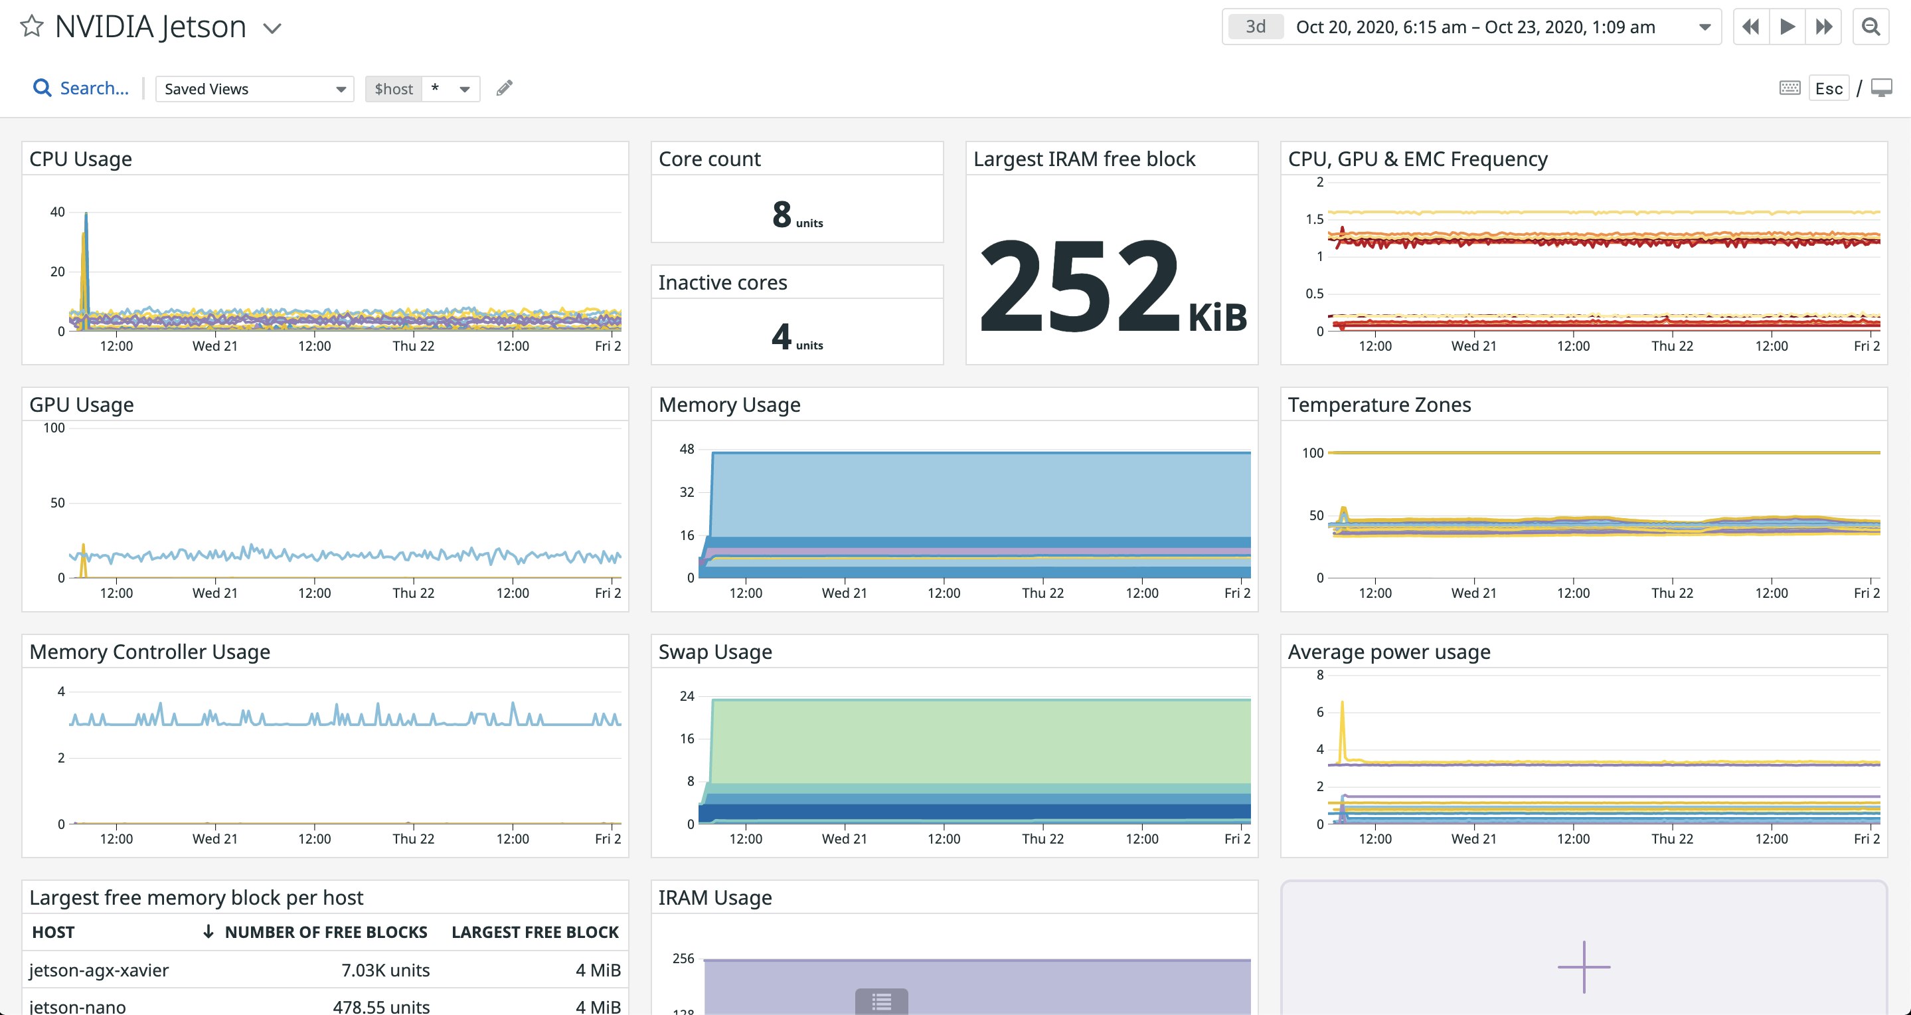This screenshot has height=1015, width=1911.
Task: Add a new widget with the plus placeholder
Action: [1584, 967]
